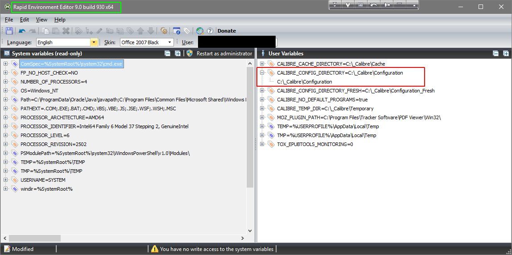Click the Save floppy disk icon
This screenshot has height=255, width=512.
tap(9, 31)
